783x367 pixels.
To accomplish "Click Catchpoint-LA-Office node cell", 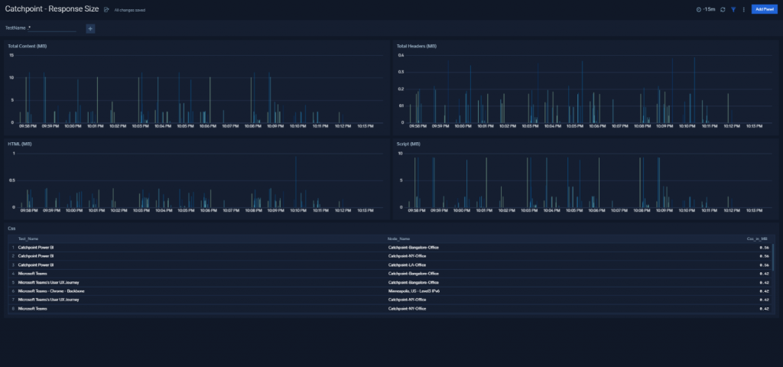I will tap(407, 265).
